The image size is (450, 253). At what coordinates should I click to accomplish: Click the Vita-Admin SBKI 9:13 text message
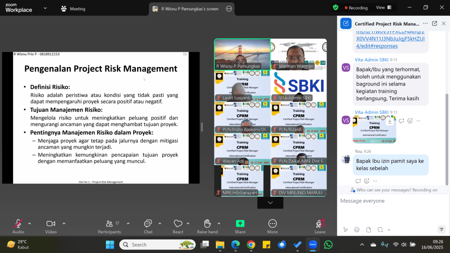(390, 84)
